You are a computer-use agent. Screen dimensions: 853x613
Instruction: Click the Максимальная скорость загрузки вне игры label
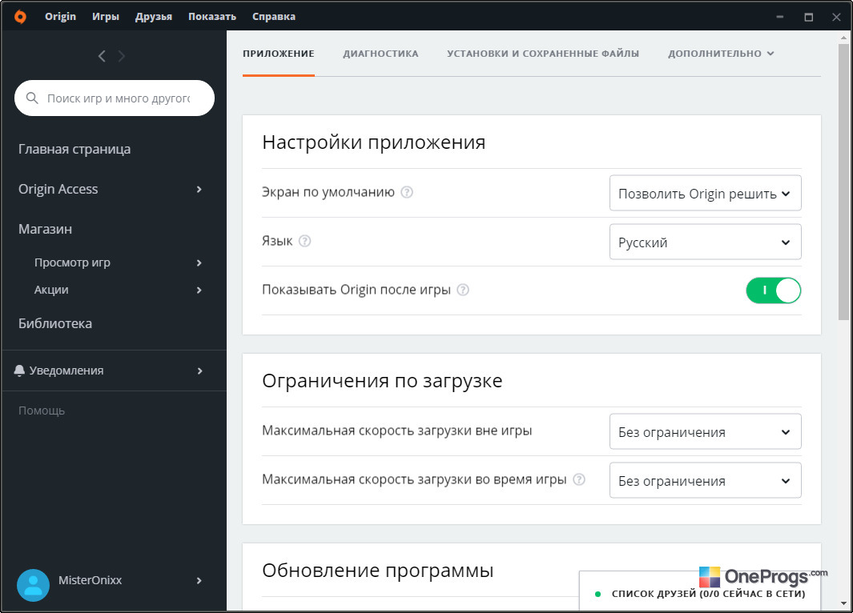coord(397,431)
